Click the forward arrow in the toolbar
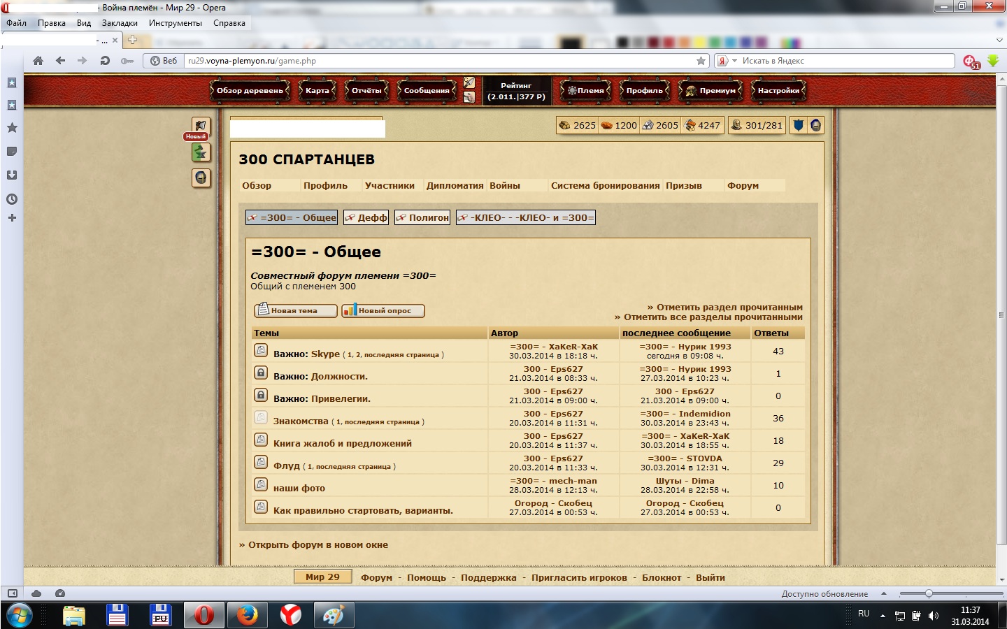The height and width of the screenshot is (629, 1007). (83, 61)
